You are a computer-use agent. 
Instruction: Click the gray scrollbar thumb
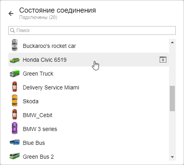[172, 99]
